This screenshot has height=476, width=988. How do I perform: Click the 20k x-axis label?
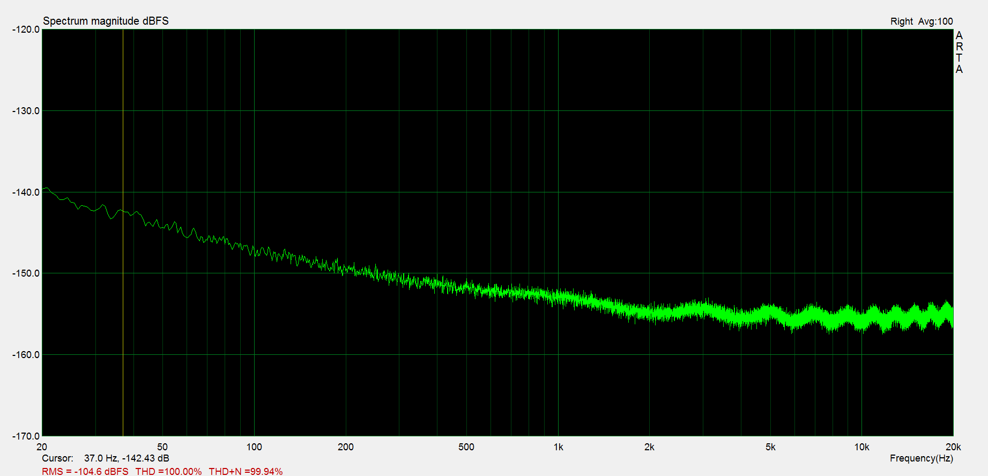(x=953, y=447)
